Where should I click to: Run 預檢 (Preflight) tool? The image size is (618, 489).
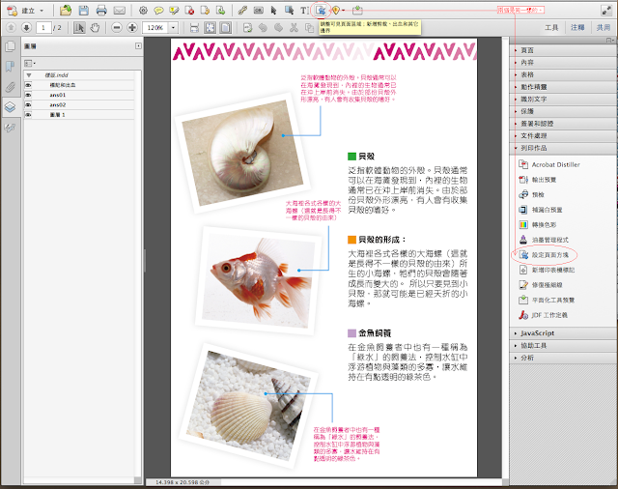coord(532,195)
